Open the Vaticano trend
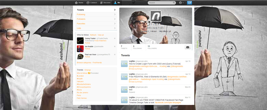Image resolution: width=267 pixels, height=110 pixels. (80, 81)
